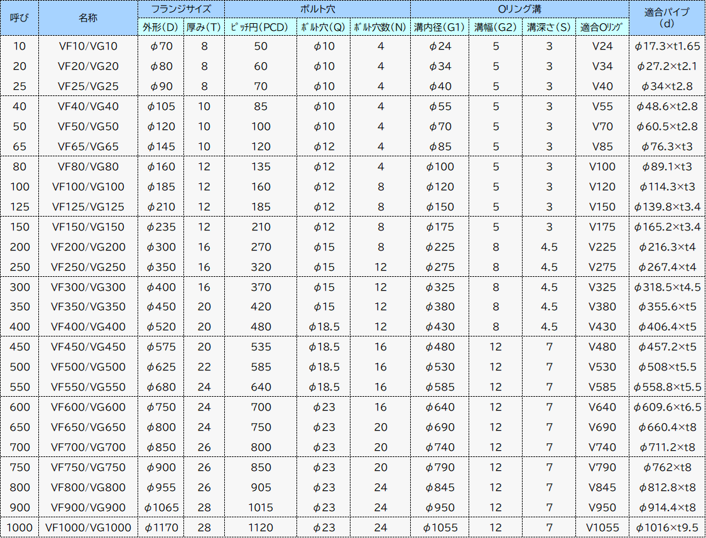Click the ボルト穴(Q) sub-header
This screenshot has width=706, height=538.
tap(323, 27)
